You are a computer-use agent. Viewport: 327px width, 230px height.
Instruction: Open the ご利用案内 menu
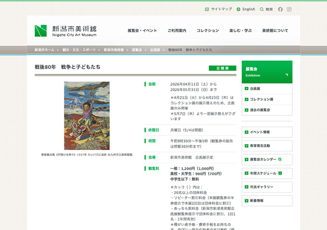[x=177, y=31]
